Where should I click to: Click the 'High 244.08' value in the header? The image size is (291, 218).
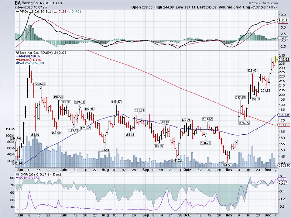164,7
